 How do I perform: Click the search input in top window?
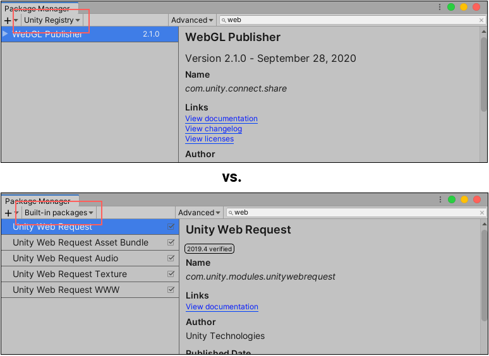coord(353,20)
